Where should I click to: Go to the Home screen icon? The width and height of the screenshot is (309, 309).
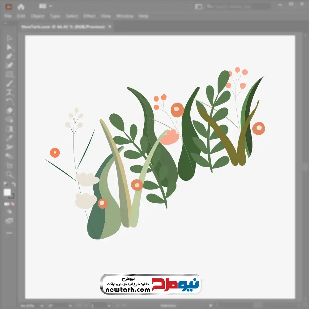coord(21,7)
